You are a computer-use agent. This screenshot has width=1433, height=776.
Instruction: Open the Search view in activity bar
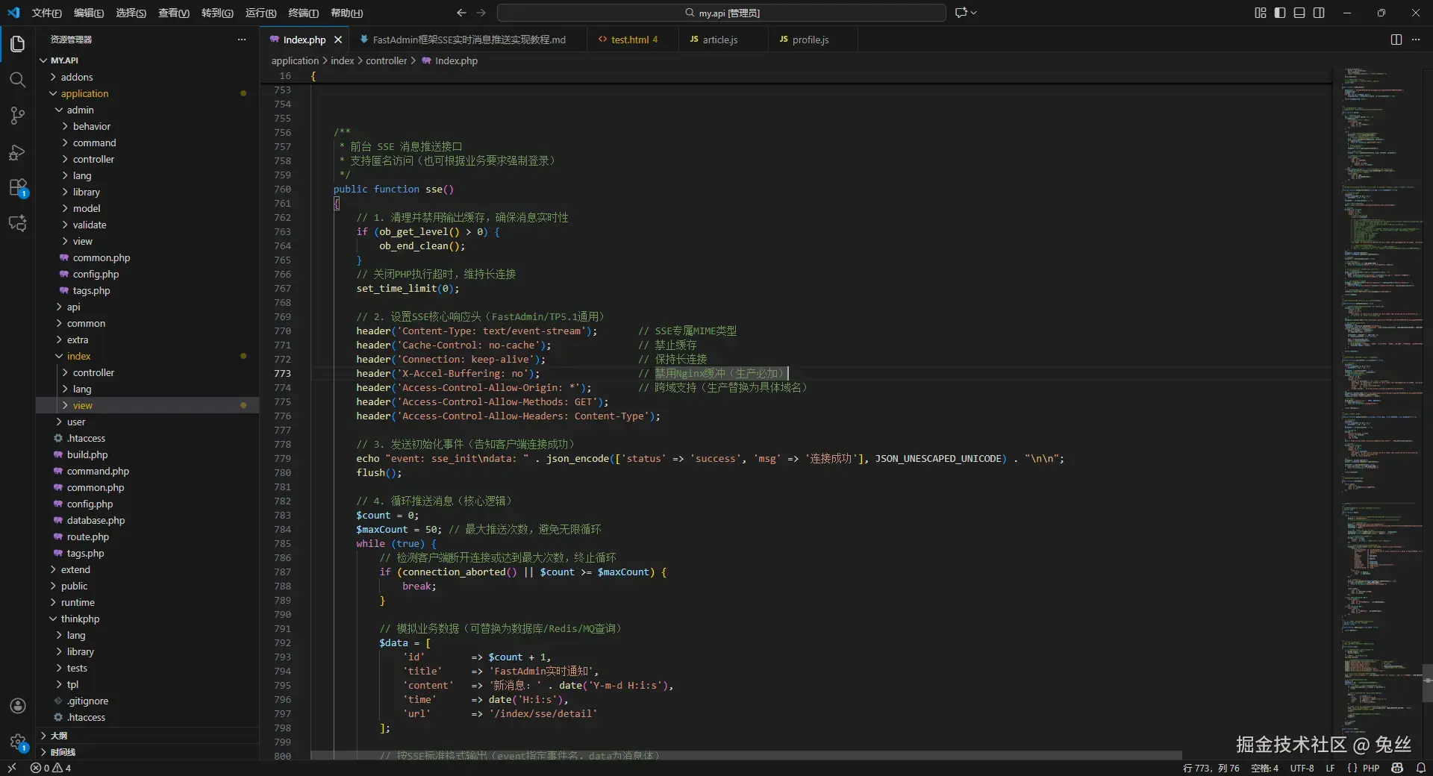pyautogui.click(x=17, y=80)
